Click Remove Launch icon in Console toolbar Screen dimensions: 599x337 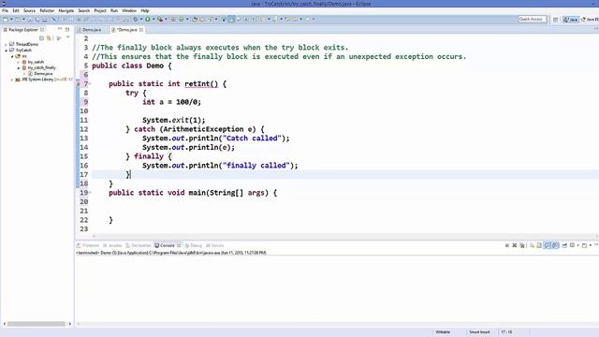tap(514, 245)
